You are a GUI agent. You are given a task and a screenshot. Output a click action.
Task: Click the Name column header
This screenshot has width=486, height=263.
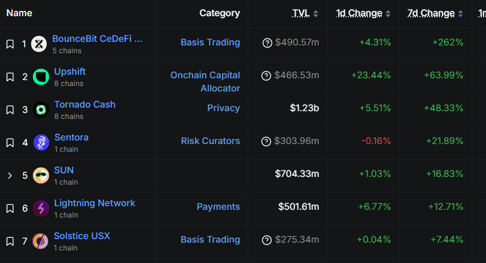19,13
